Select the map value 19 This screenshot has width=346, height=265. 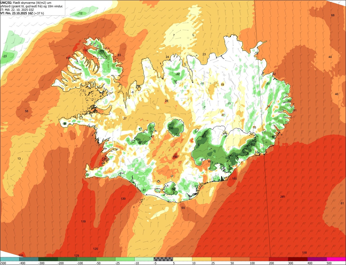point(222,85)
